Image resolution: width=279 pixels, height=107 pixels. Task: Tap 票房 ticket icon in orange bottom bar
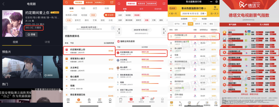68,100
